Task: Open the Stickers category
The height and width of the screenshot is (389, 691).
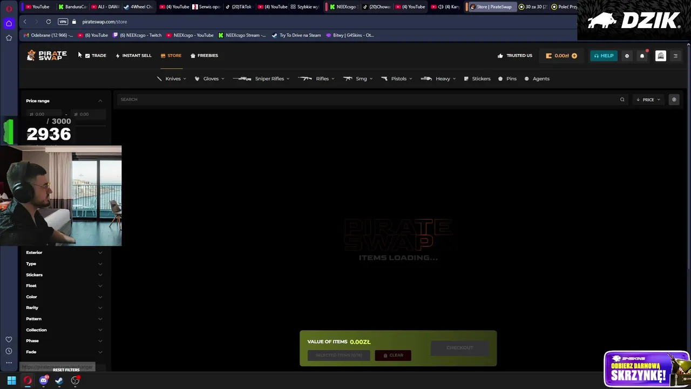Action: point(477,79)
